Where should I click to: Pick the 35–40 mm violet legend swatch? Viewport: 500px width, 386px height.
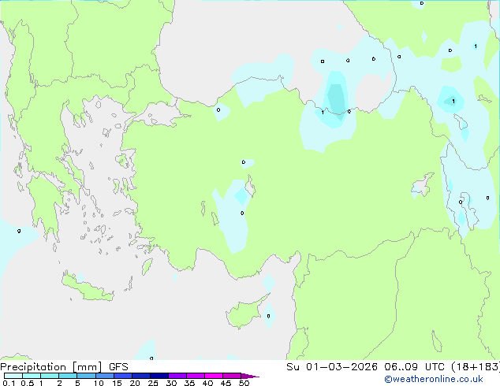tap(195, 376)
